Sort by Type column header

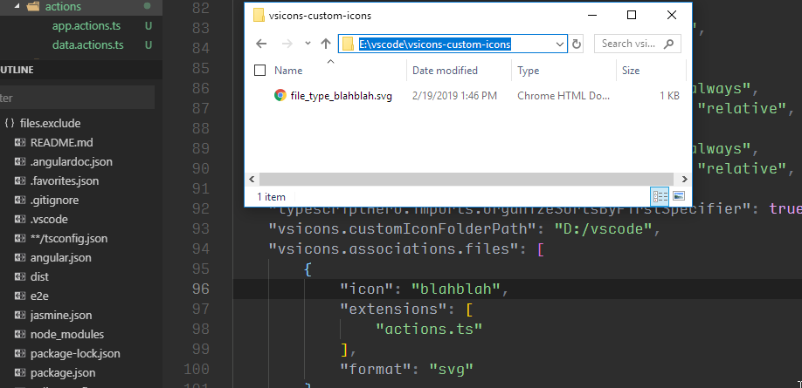[529, 71]
